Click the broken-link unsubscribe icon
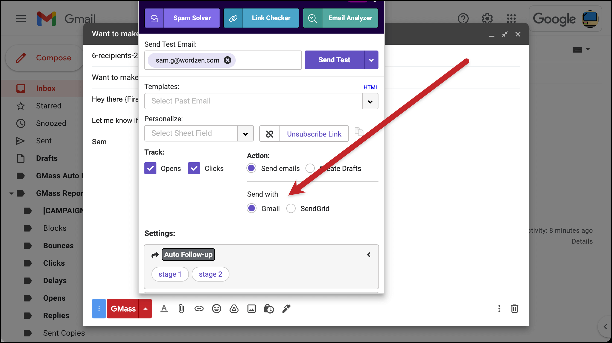Screen dimensions: 612x343 tap(270, 134)
